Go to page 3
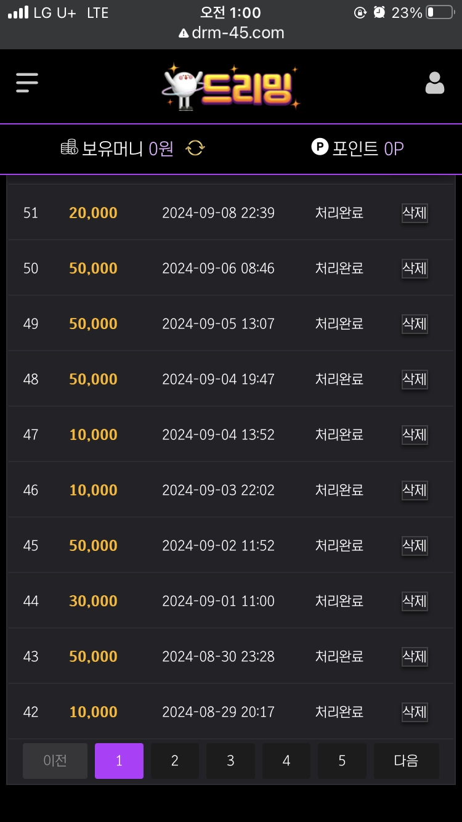462x822 pixels. [x=230, y=761]
